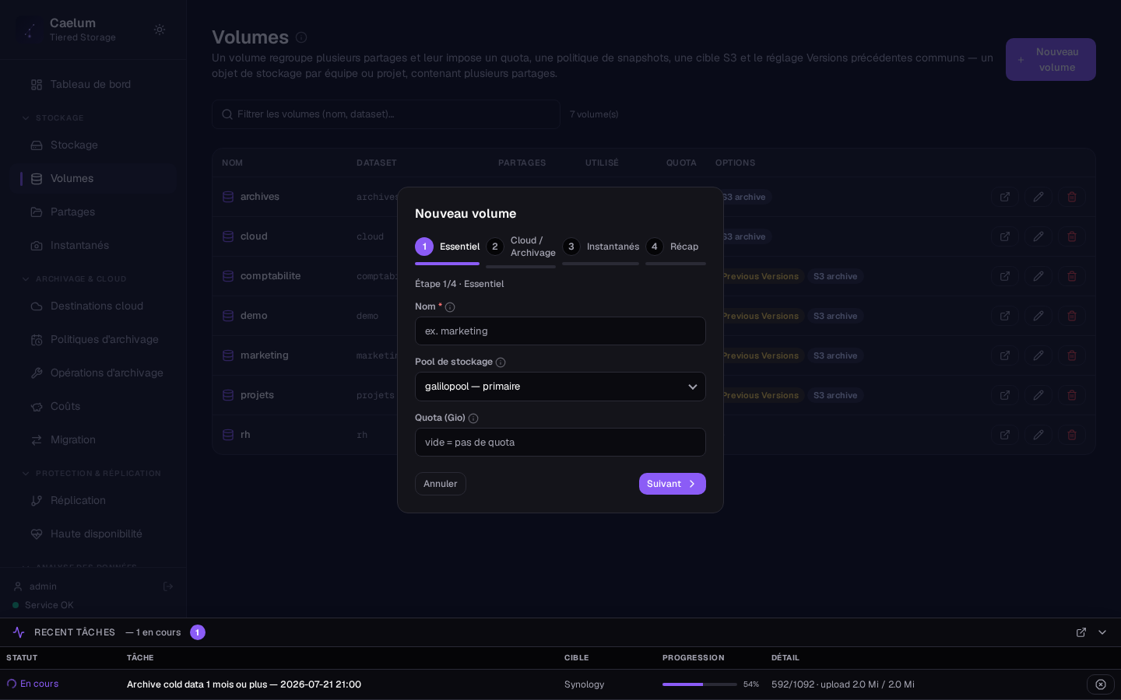Collapse the Archivage & Cloud sidebar section
1121x700 pixels.
(26, 279)
